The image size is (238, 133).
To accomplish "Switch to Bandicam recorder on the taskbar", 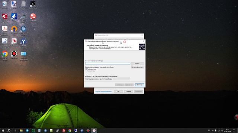I will tap(88, 130).
